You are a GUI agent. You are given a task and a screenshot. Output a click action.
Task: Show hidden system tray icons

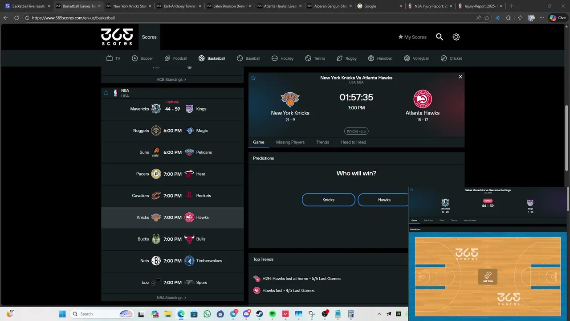click(379, 314)
